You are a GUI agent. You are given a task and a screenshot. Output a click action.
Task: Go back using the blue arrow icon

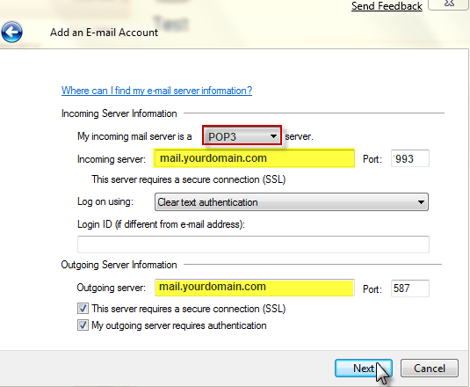[x=11, y=32]
